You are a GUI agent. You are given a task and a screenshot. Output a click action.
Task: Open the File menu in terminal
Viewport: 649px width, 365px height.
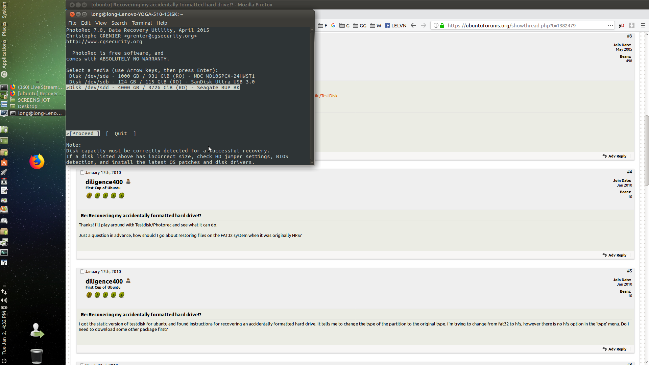[x=72, y=23]
